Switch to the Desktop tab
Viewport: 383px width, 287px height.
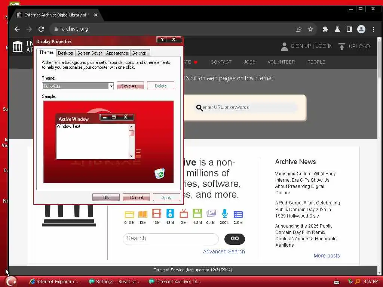[x=65, y=53]
